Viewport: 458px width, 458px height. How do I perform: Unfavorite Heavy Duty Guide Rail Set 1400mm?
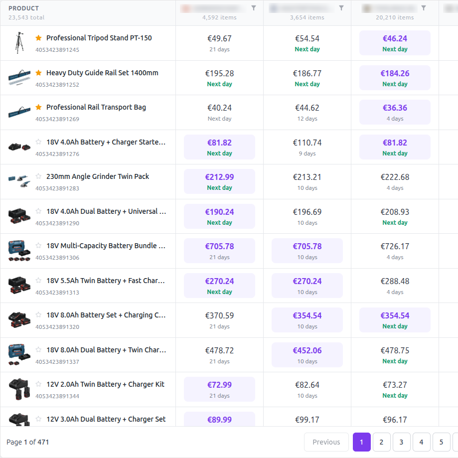pyautogui.click(x=38, y=73)
